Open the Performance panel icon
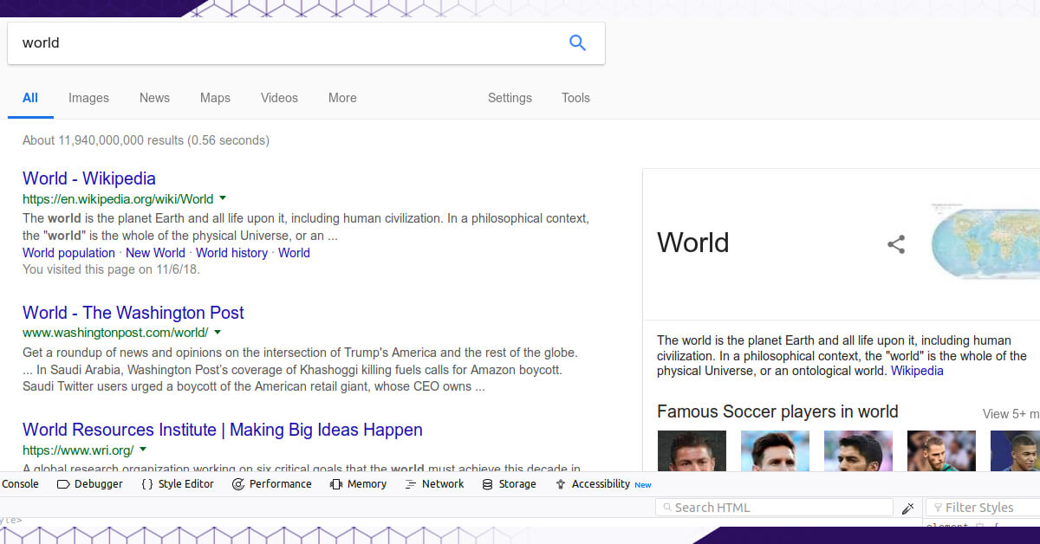The height and width of the screenshot is (544, 1040). (238, 484)
